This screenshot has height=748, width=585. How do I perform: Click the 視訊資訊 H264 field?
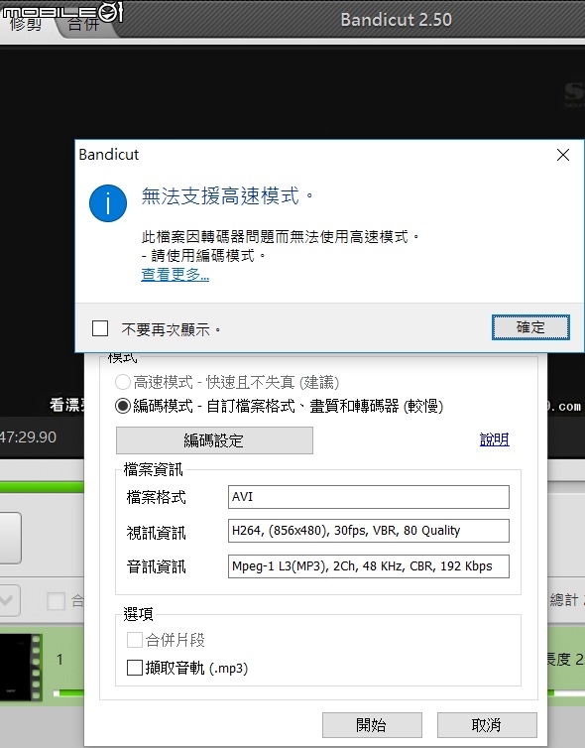point(369,531)
